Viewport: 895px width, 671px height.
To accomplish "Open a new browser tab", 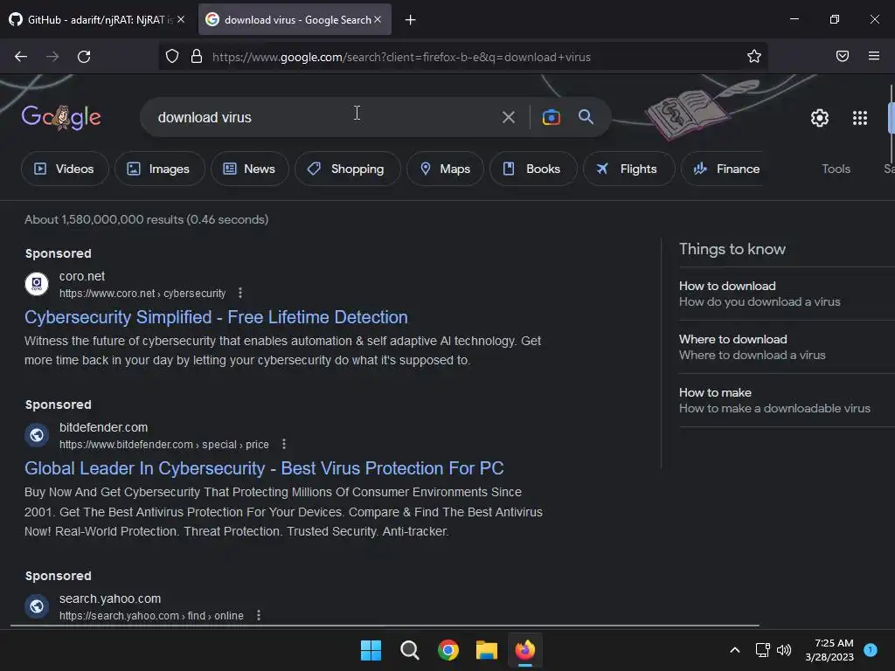I will click(x=410, y=20).
